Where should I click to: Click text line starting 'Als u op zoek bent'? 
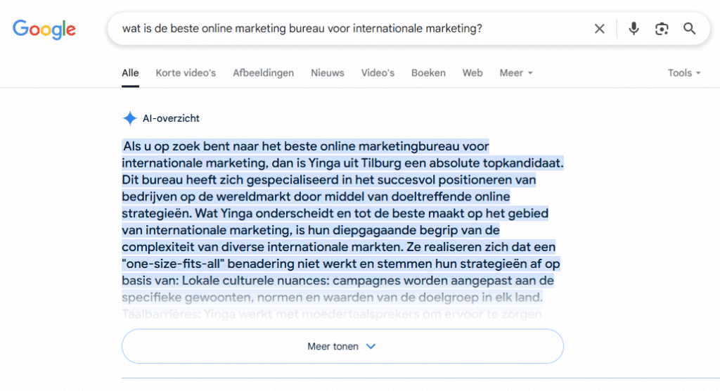coord(306,146)
